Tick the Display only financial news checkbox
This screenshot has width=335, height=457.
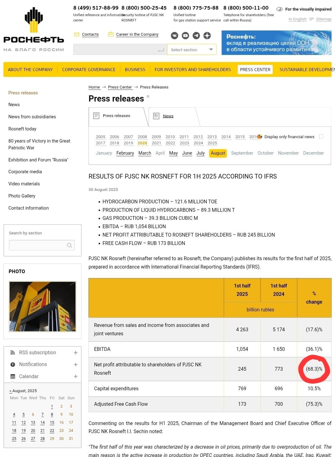point(321,137)
